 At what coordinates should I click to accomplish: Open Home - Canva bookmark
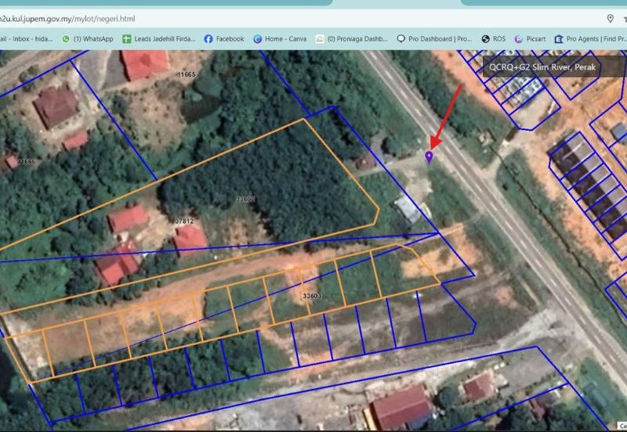pos(280,38)
